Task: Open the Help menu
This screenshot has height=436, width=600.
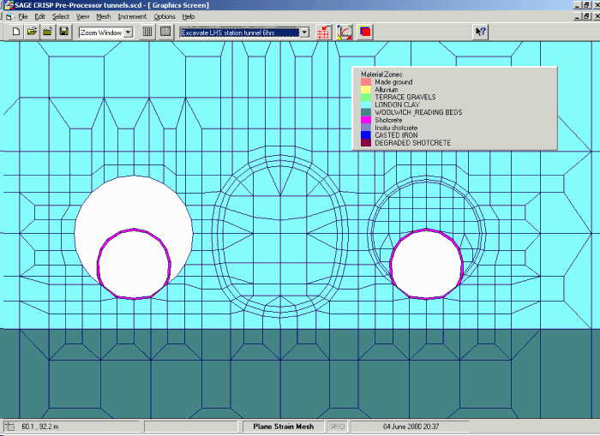Action: point(189,17)
